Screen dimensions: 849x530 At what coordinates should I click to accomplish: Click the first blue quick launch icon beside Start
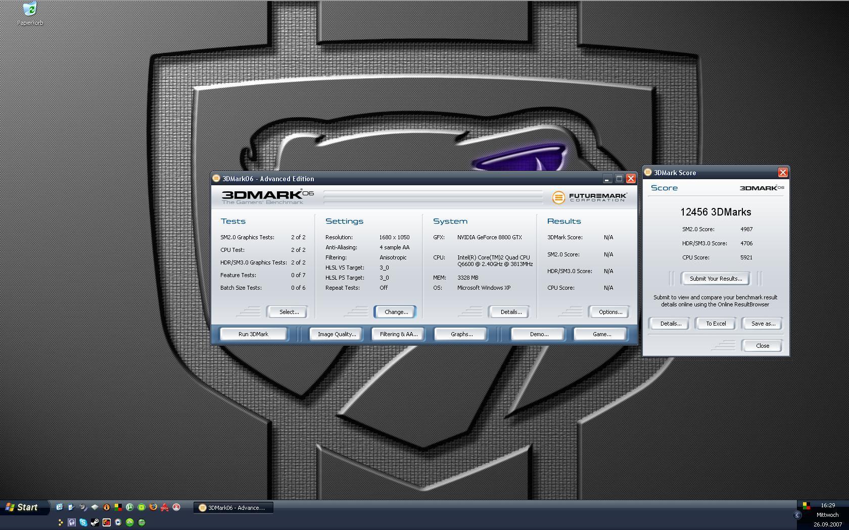tap(60, 507)
